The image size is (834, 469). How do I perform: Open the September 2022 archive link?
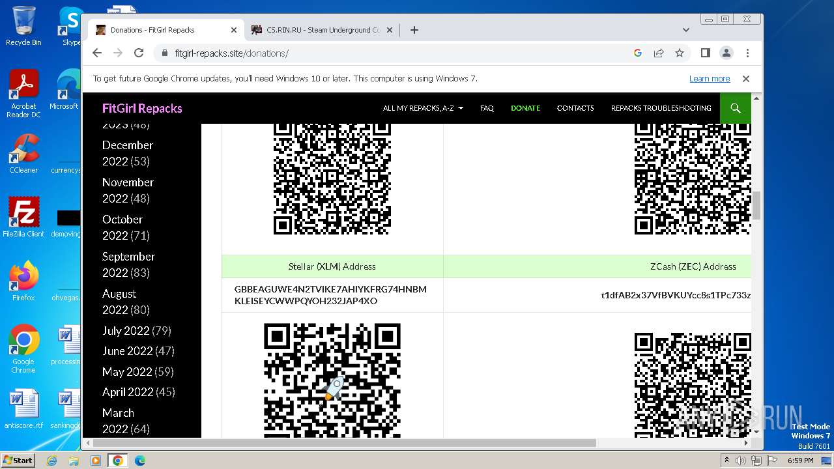point(128,264)
